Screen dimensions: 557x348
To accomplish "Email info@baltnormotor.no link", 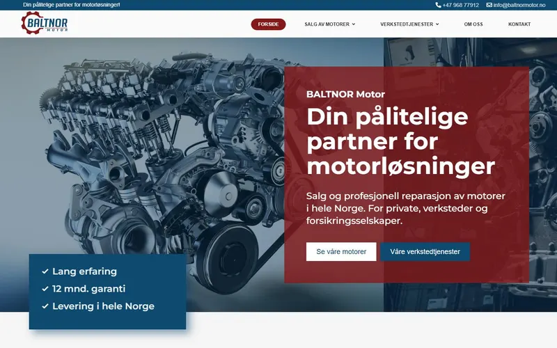I will point(519,5).
